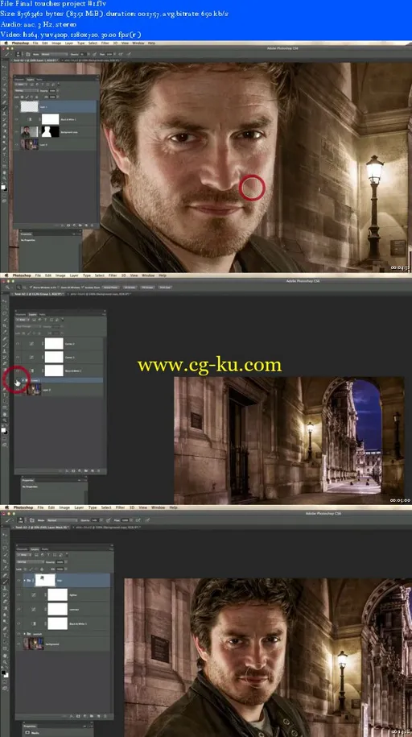Click Background copy layer mask thumbnail, top frame
412x737 pixels.
pos(50,131)
